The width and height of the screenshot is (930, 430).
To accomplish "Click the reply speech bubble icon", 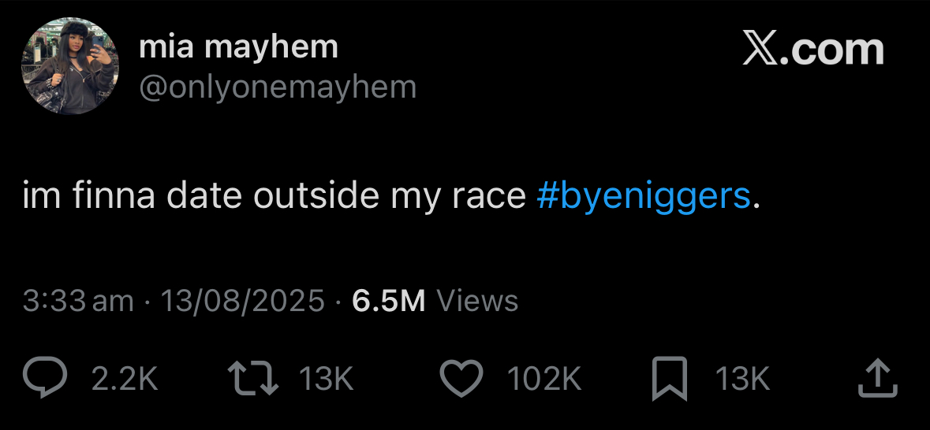I will coord(45,378).
